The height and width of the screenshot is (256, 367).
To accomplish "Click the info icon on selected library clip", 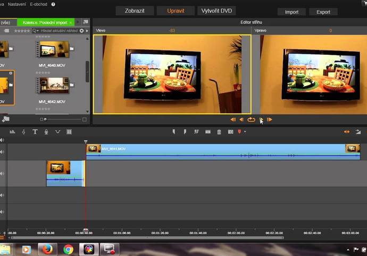I will (11, 73).
